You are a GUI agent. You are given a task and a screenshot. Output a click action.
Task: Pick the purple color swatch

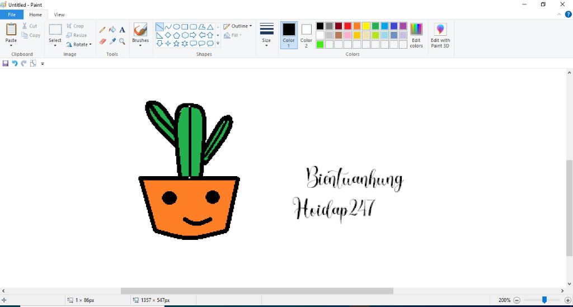pyautogui.click(x=403, y=26)
